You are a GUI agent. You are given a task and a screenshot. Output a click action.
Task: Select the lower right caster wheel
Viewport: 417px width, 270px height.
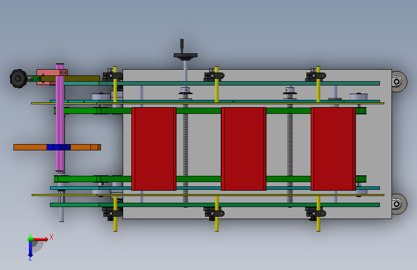tap(399, 204)
